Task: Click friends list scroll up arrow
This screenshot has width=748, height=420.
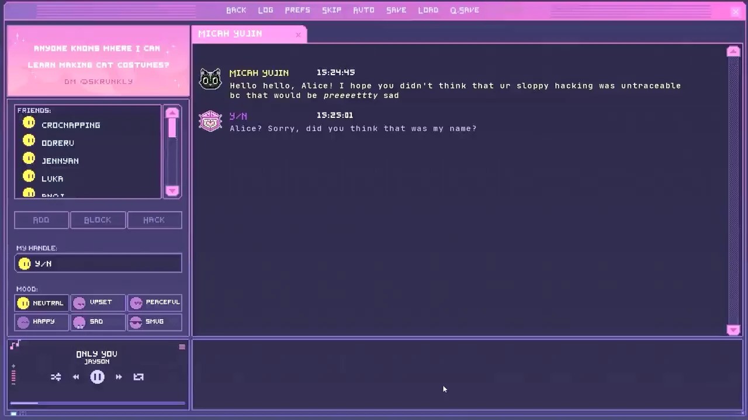Action: [x=172, y=113]
